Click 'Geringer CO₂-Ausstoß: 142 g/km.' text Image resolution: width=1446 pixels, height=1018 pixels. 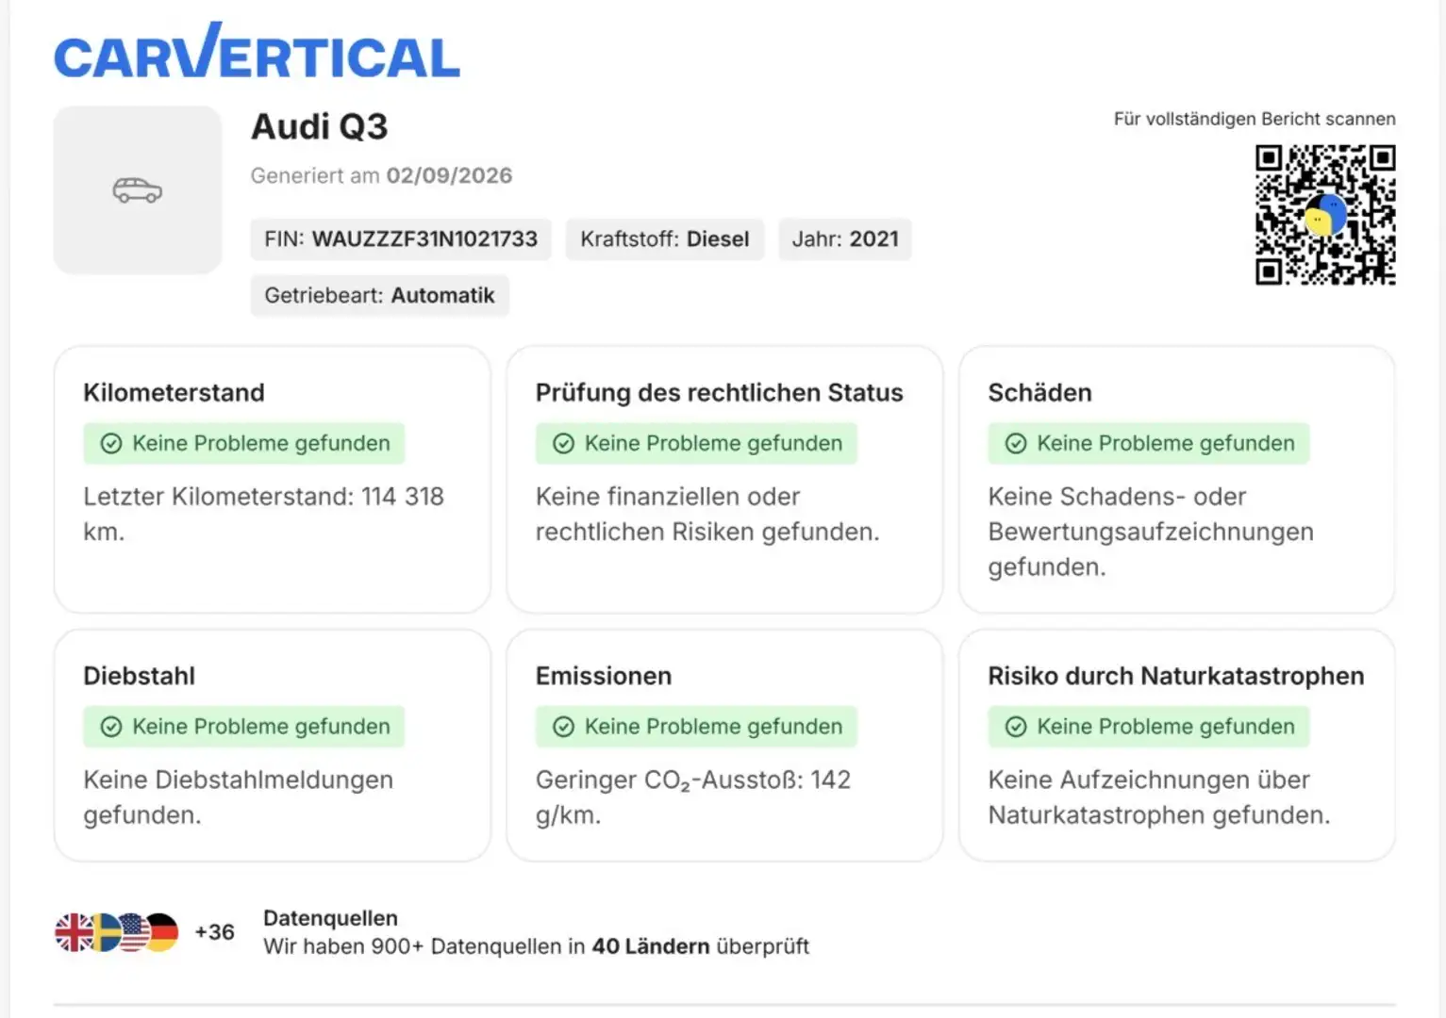693,797
